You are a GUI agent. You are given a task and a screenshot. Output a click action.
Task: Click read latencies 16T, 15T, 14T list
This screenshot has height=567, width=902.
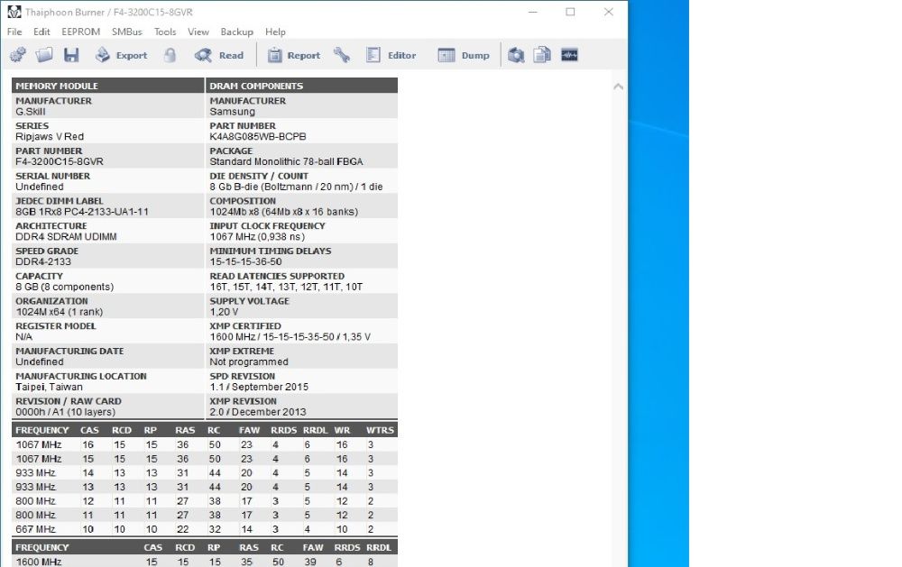click(x=286, y=287)
